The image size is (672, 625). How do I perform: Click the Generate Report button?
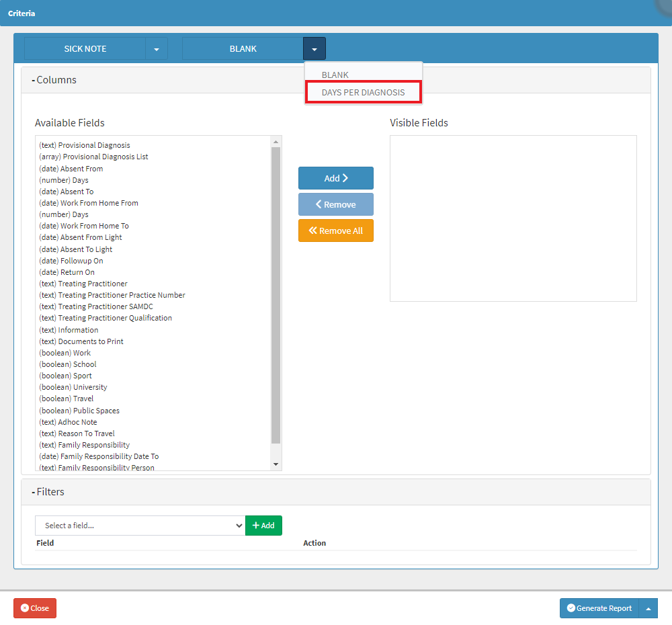point(599,608)
